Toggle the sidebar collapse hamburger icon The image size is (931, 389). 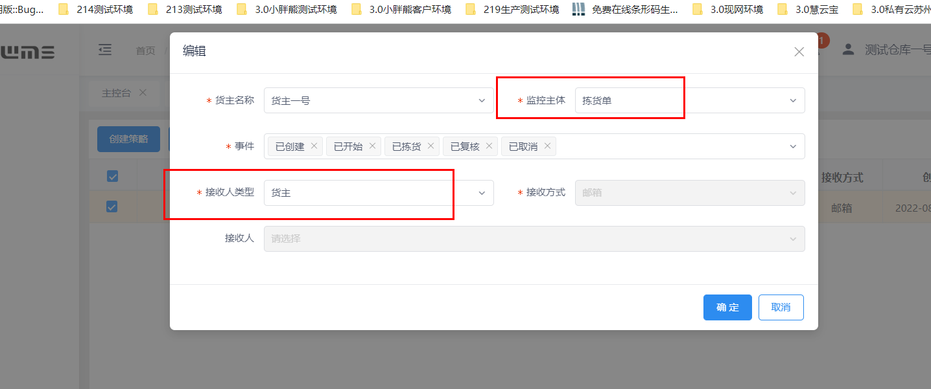pos(104,50)
